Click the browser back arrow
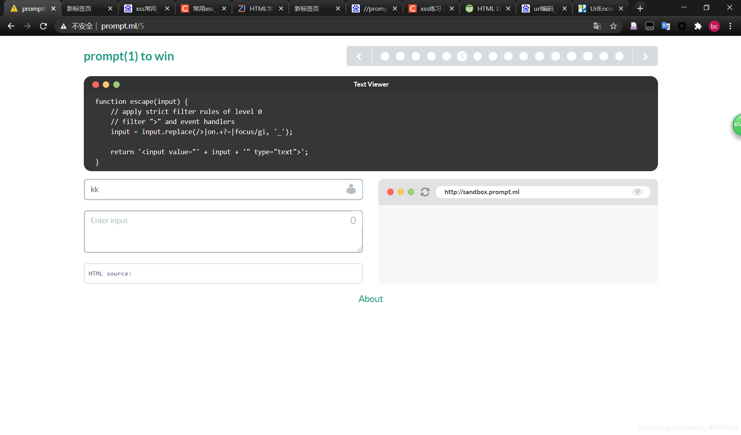 [11, 26]
